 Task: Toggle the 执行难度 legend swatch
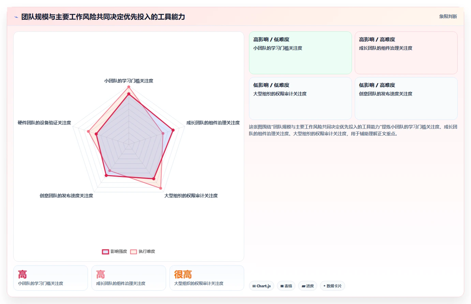(x=133, y=252)
